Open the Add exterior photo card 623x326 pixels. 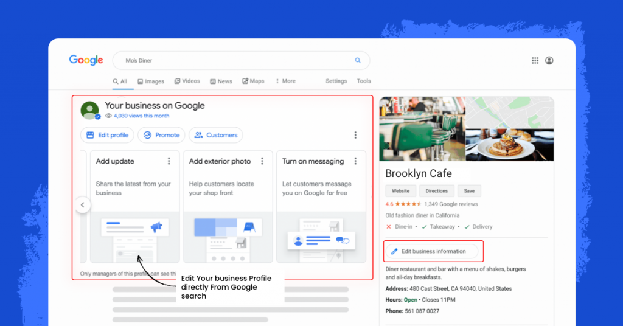tap(228, 206)
